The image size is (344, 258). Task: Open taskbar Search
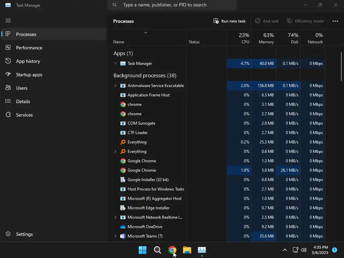click(157, 250)
